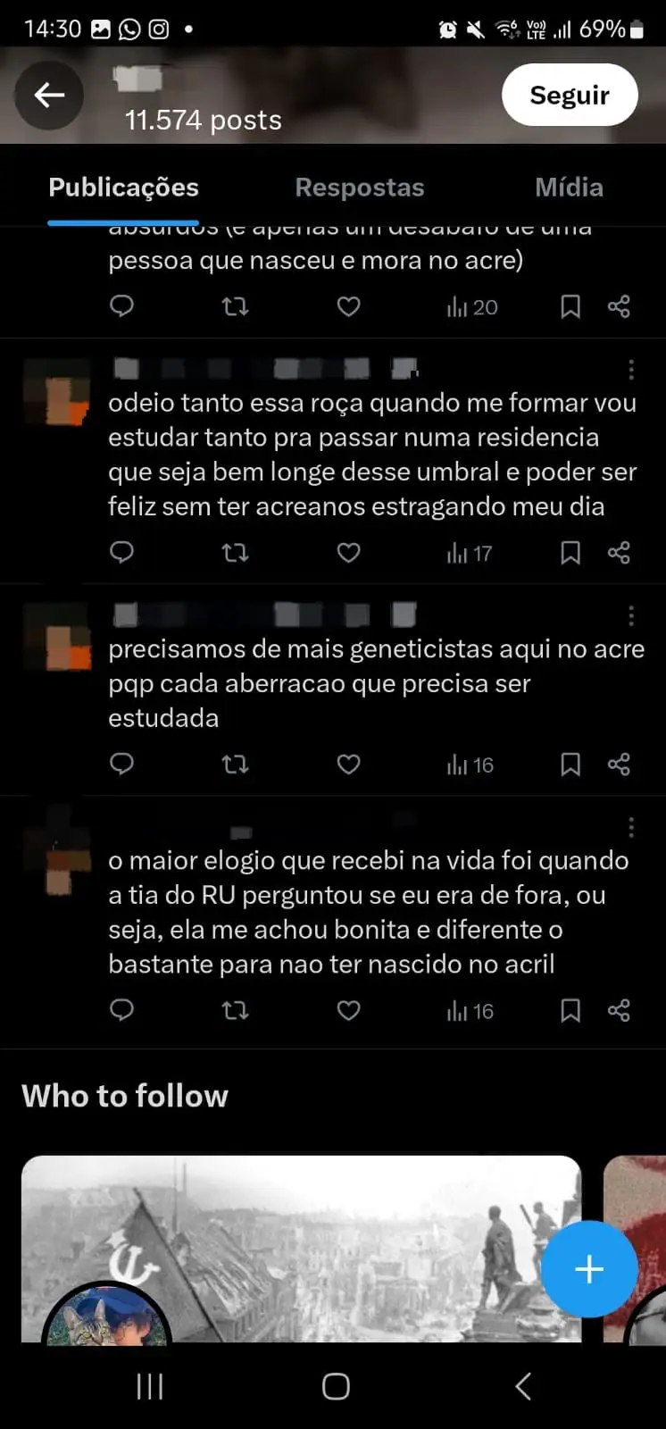Open more options on 'odeio tanto essa roça' post

point(631,370)
